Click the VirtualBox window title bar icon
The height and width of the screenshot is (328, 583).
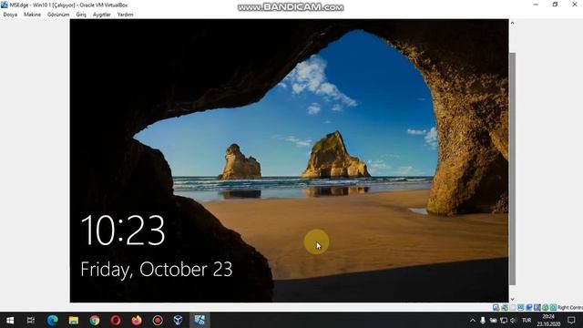pos(5,5)
